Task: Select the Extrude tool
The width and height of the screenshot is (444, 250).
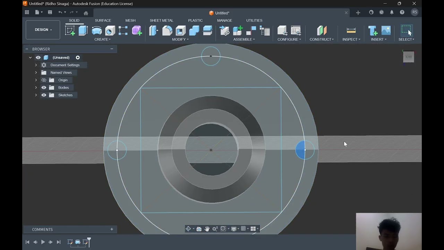Action: pos(83,31)
